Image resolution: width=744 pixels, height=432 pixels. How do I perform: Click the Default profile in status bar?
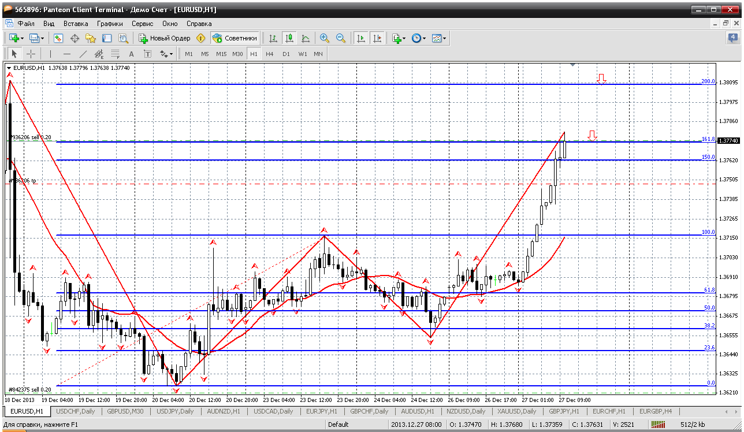(x=338, y=424)
